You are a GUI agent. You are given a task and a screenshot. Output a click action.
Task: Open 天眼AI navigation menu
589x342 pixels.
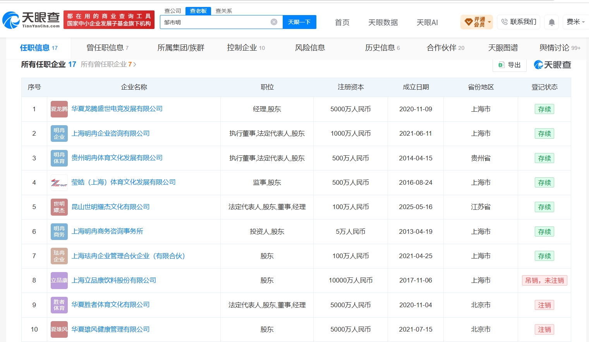click(427, 22)
